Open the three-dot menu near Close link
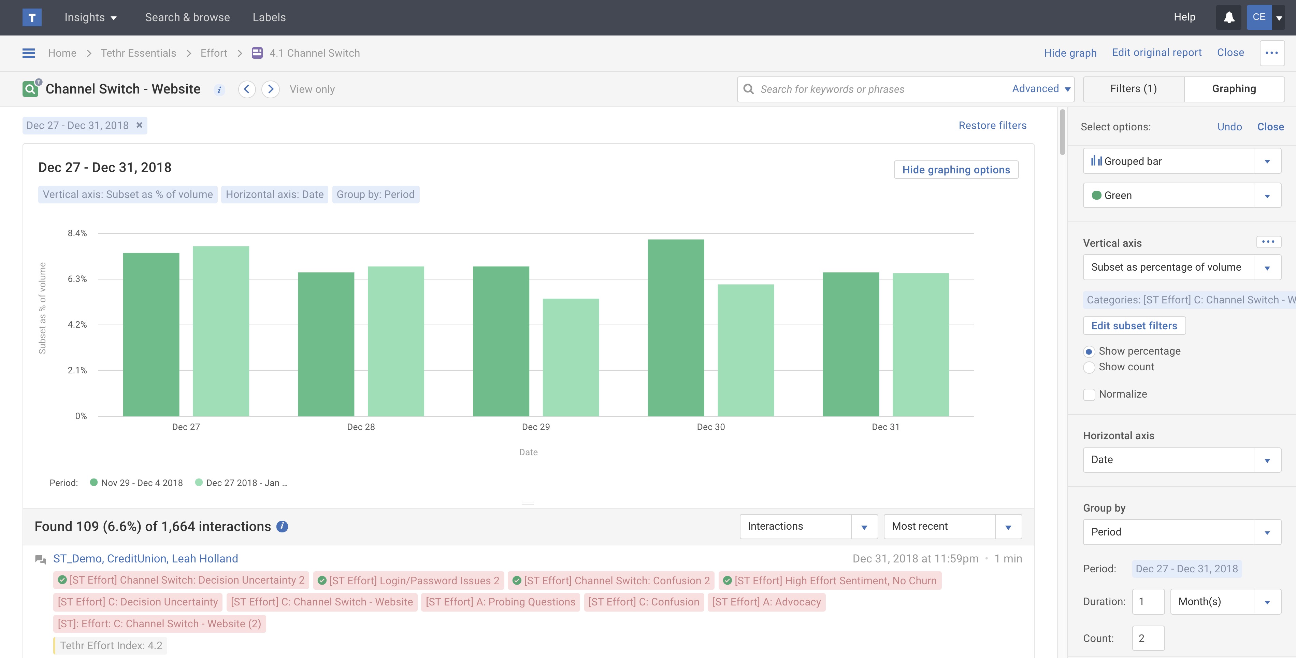This screenshot has height=658, width=1296. click(x=1271, y=53)
